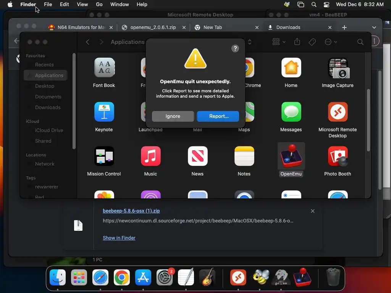Open Microsoft Remote Desktop in Applications folder
The image size is (391, 293).
pos(338,112)
